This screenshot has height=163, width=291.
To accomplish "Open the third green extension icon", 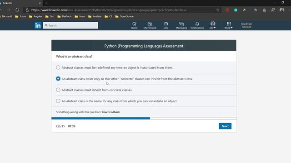I will [x=244, y=10].
